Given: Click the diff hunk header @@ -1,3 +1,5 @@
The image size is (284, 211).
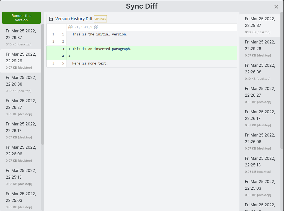Looking at the screenshot, I should pos(83,27).
